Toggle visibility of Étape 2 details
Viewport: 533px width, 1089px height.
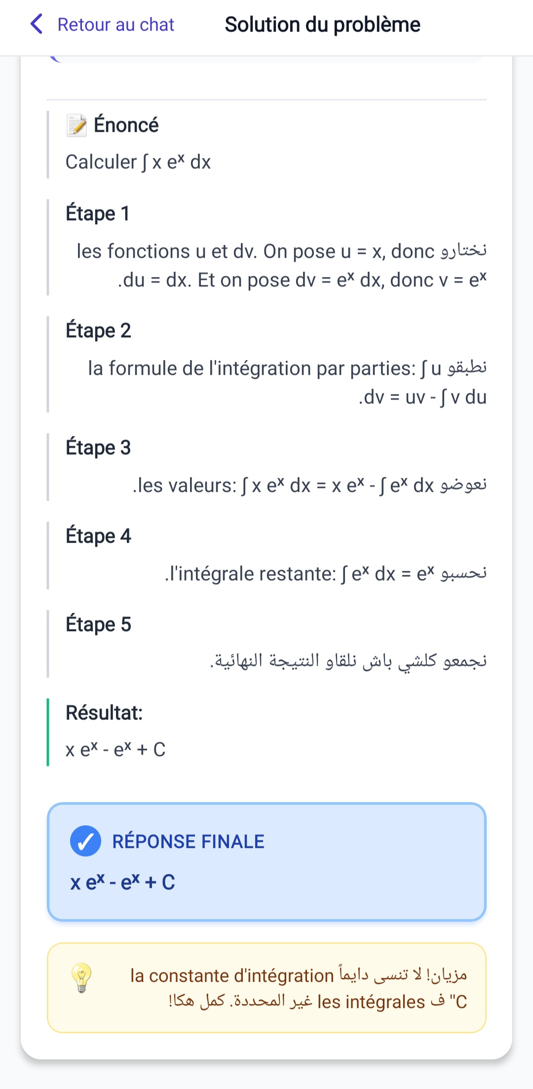99,330
